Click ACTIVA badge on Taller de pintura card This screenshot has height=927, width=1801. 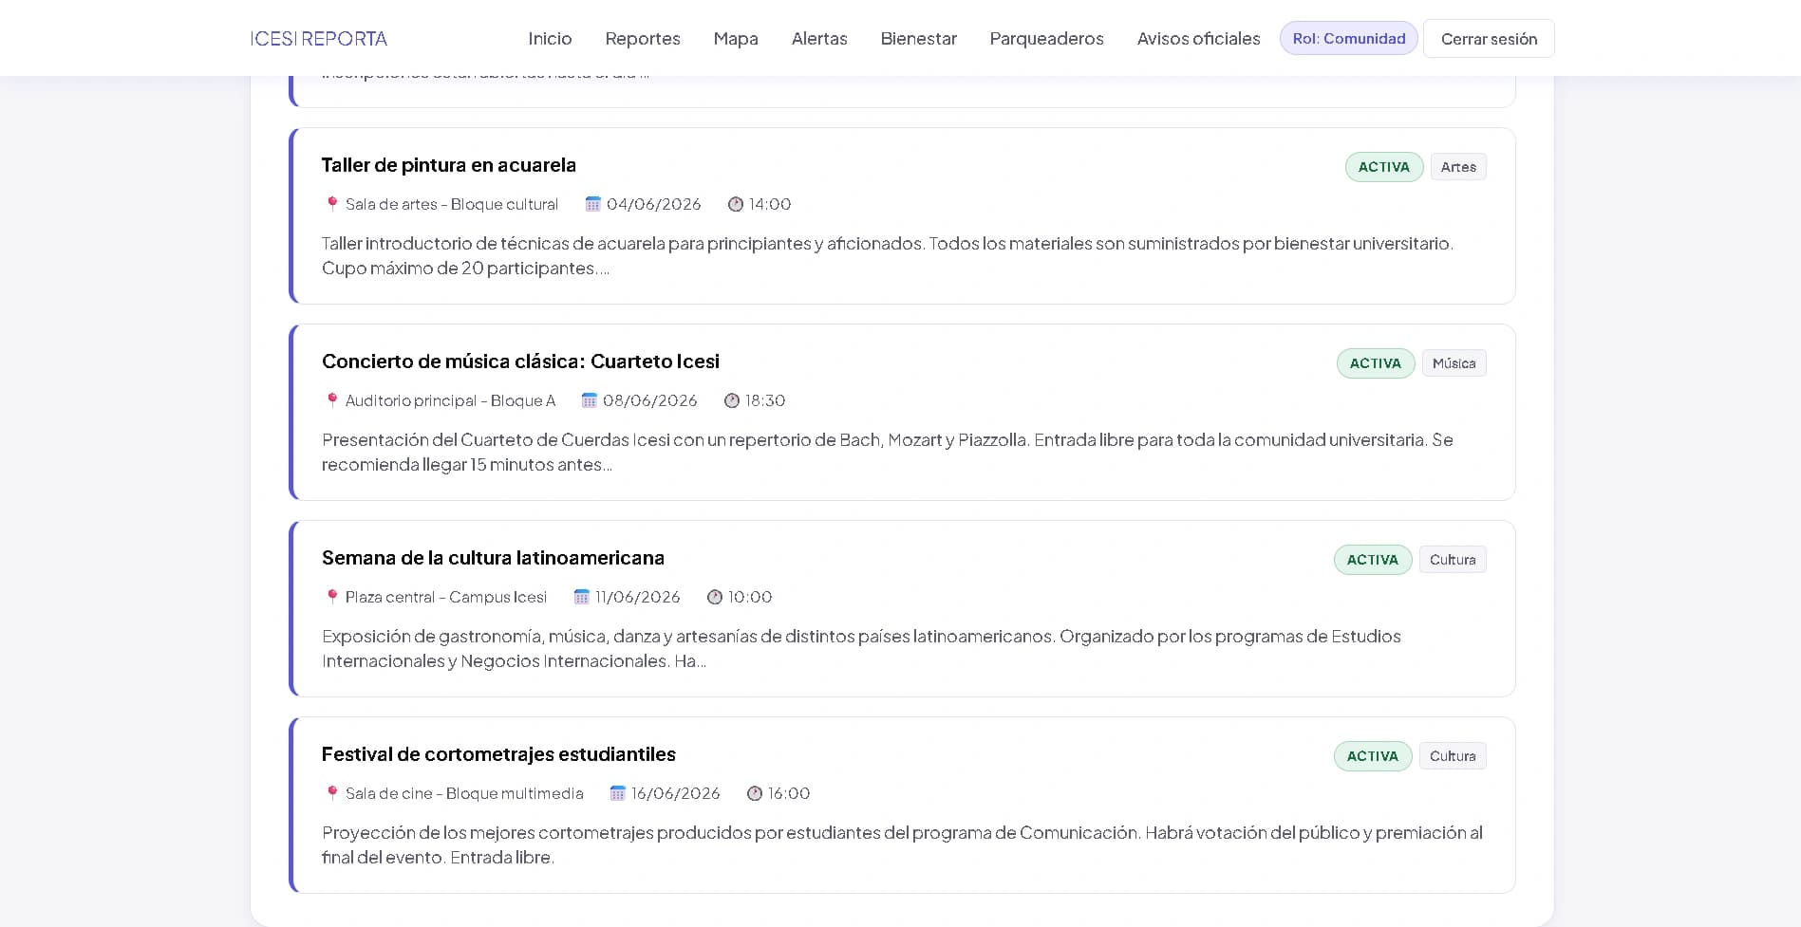[x=1384, y=167]
